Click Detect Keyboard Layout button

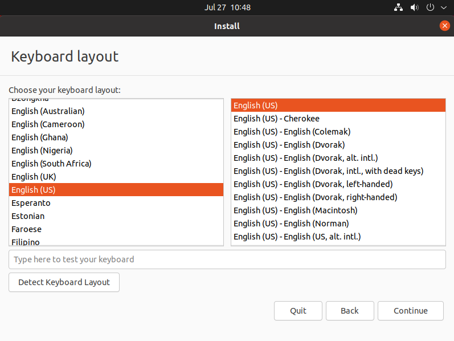(64, 282)
